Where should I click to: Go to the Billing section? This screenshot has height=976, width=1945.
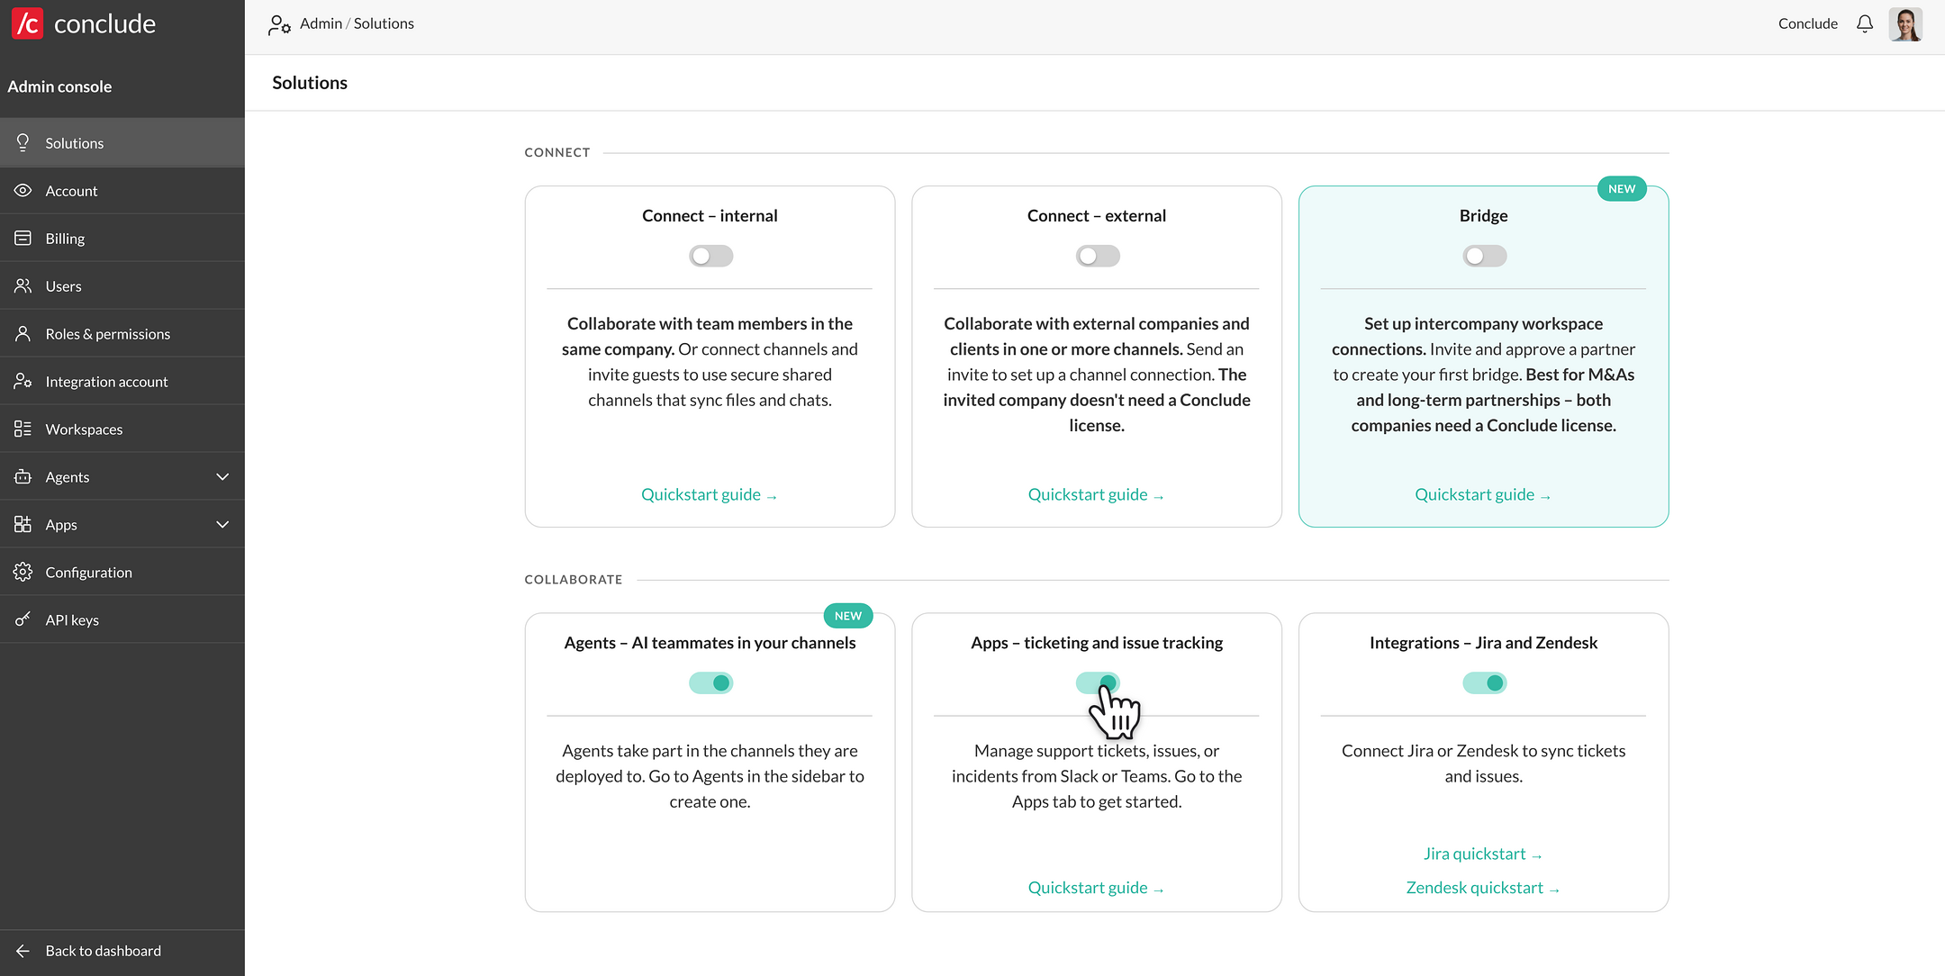pyautogui.click(x=122, y=238)
